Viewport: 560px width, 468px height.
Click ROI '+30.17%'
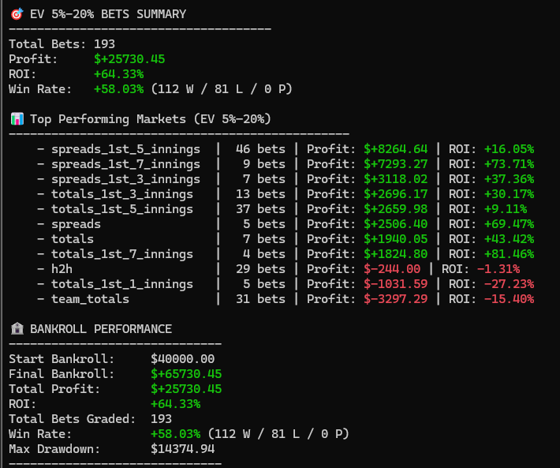tap(509, 194)
